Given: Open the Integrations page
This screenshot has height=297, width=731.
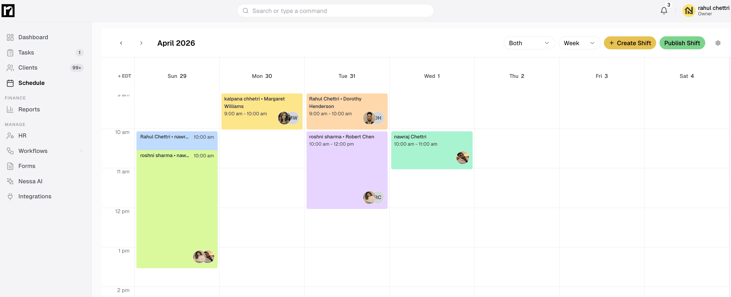Looking at the screenshot, I should coord(35,196).
